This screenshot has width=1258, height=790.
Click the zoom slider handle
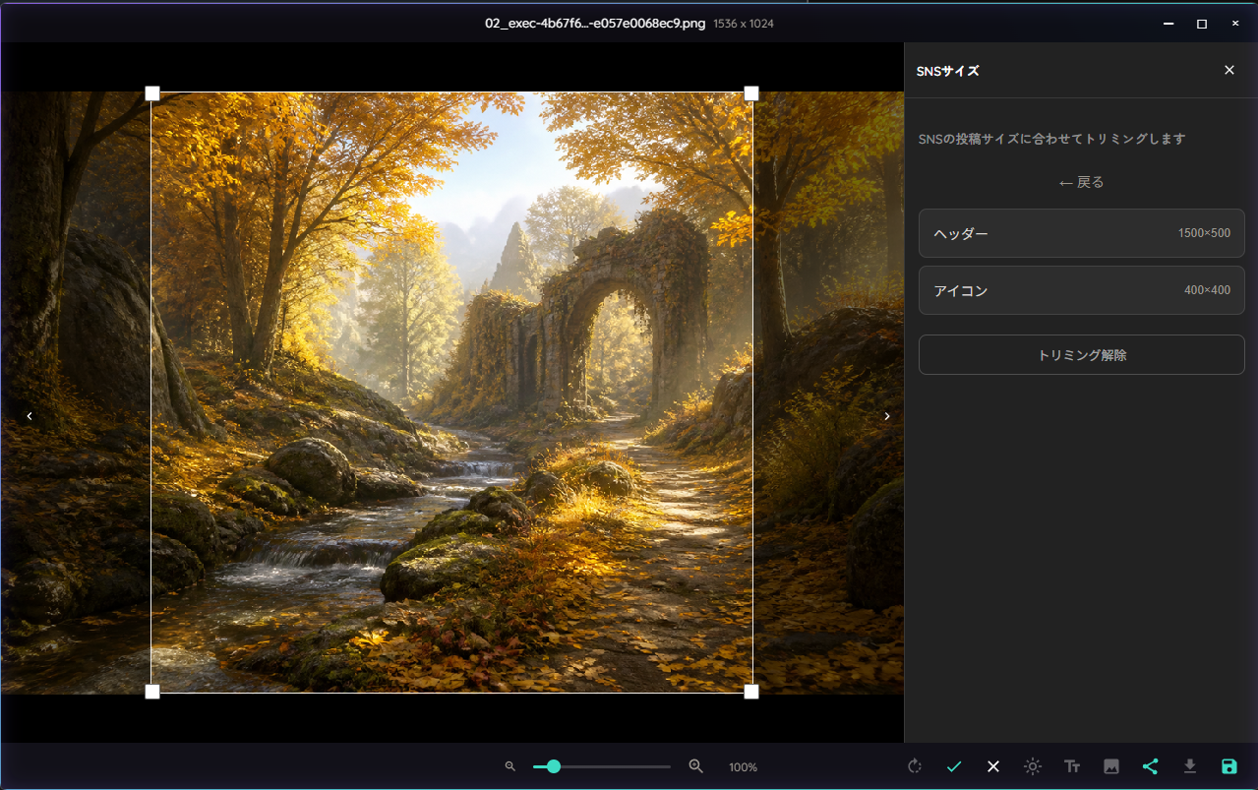554,766
